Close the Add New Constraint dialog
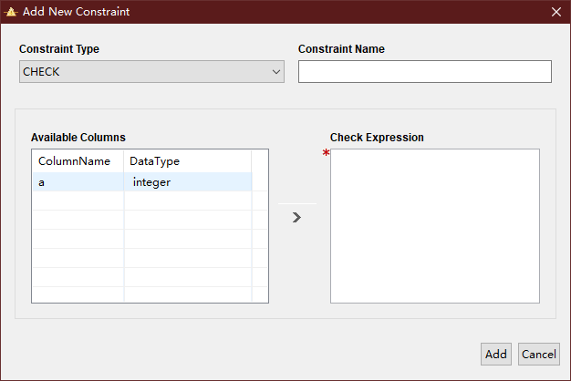571x381 pixels. 556,12
